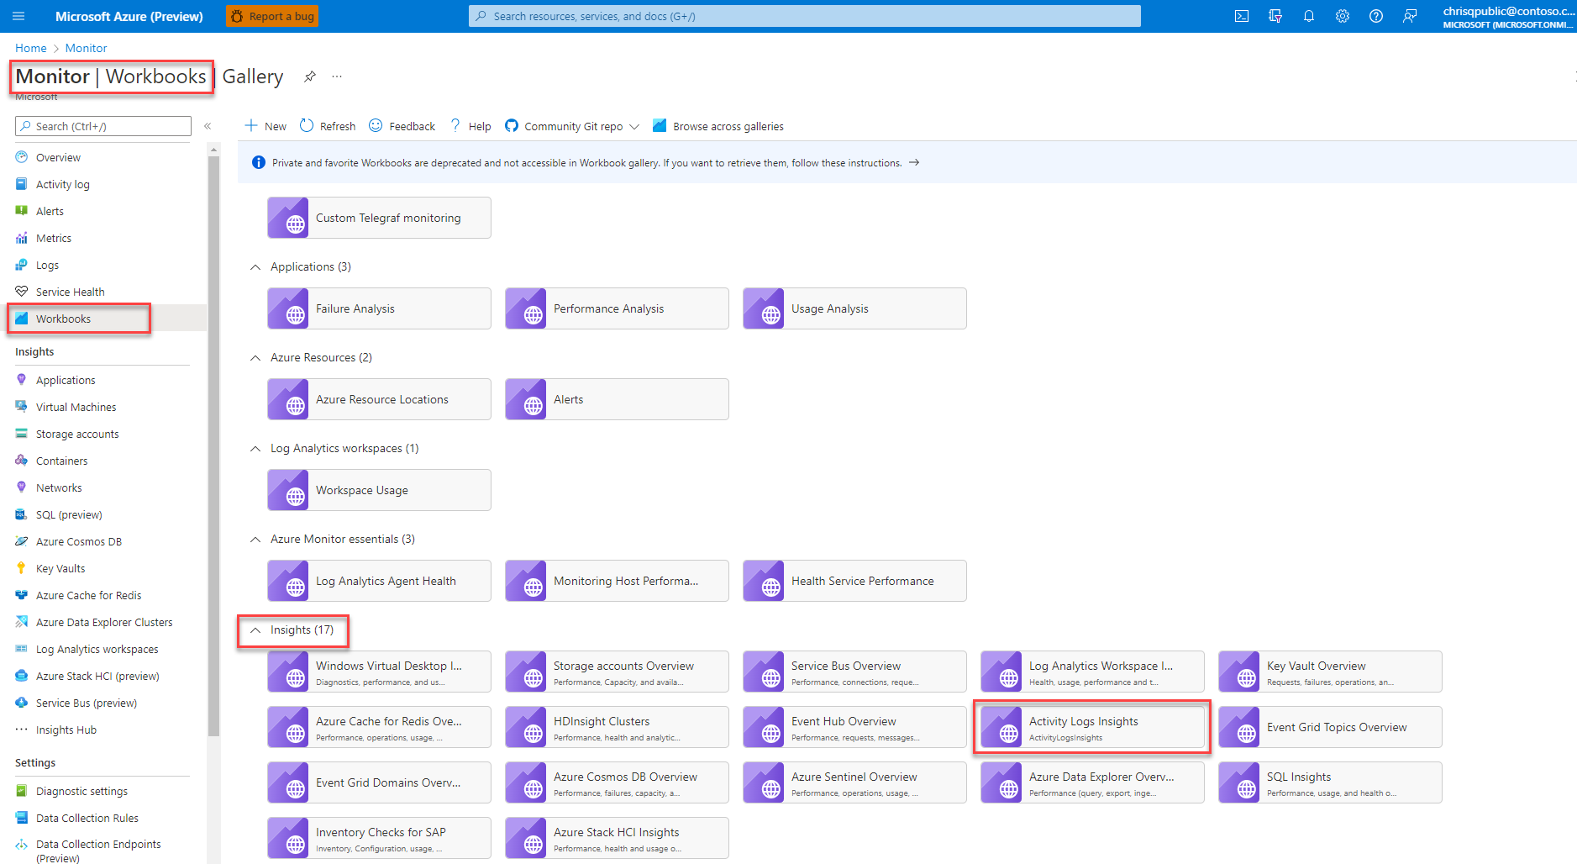Click the global search resources box
This screenshot has height=864, width=1577.
804,16
